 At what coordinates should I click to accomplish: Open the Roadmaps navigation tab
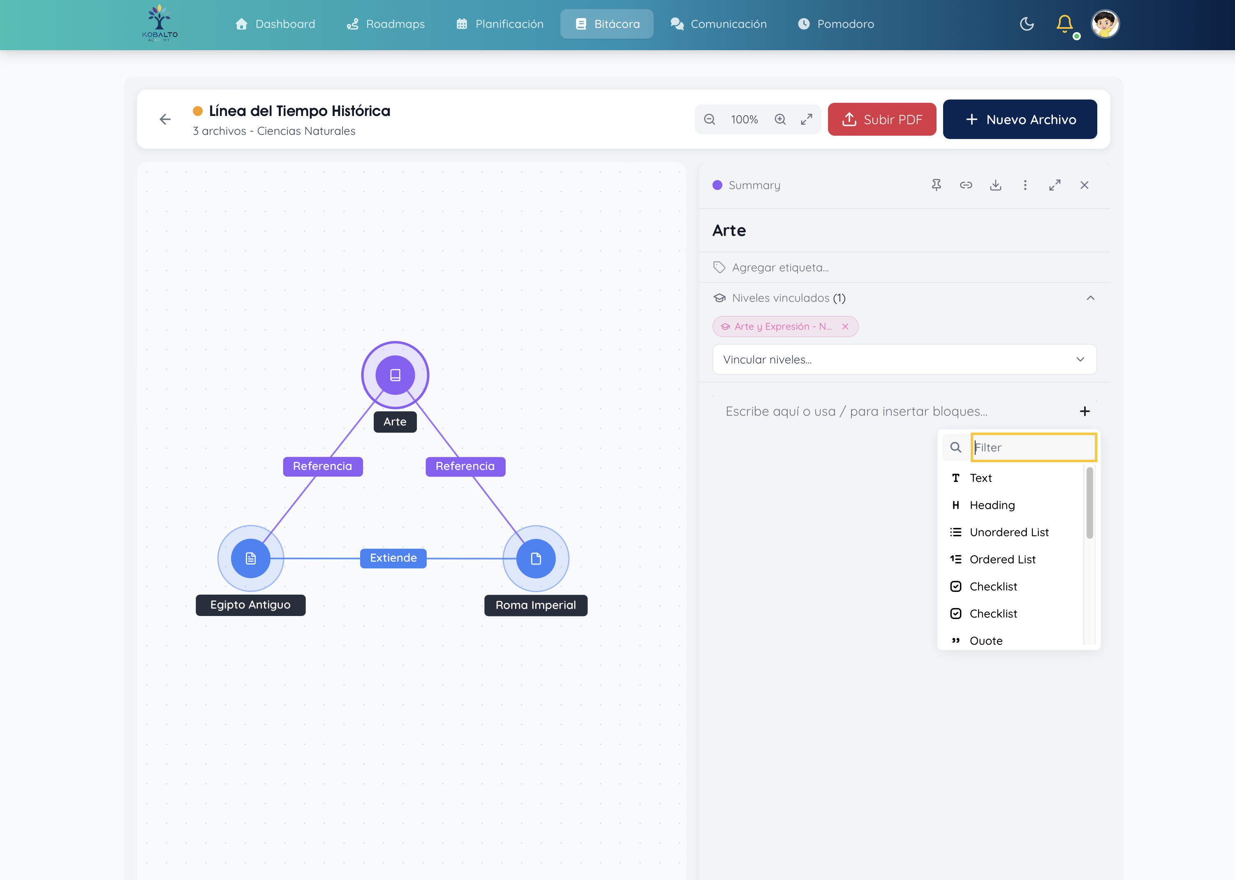(386, 24)
